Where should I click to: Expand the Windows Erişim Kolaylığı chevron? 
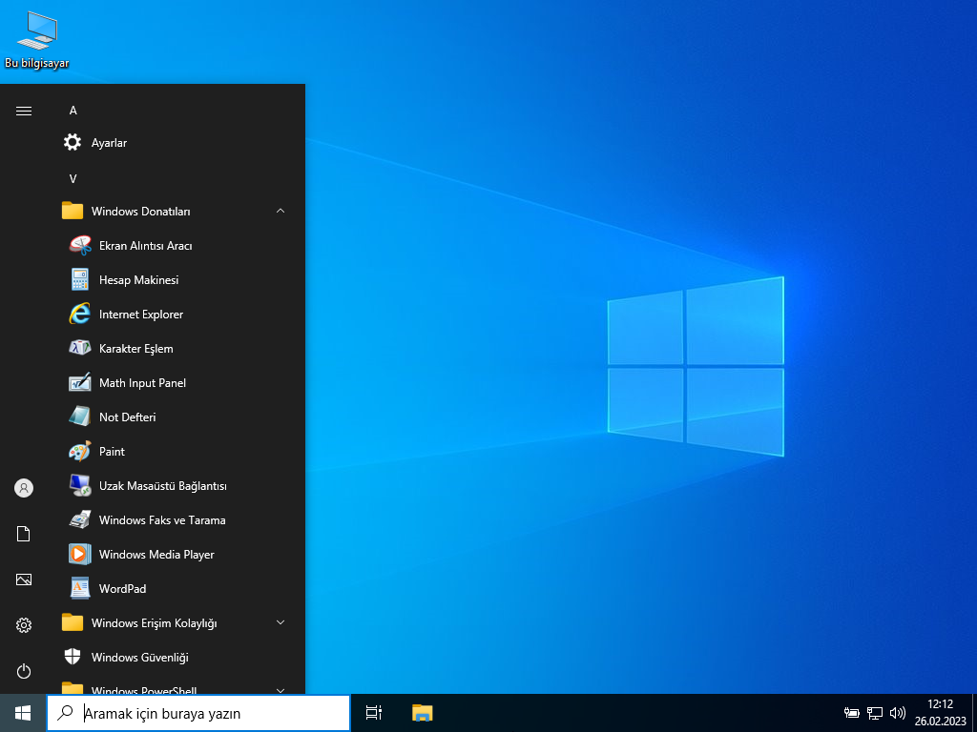tap(281, 622)
